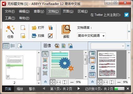Select the draw table area tool
Screen dimensions: 133x94
[x=45, y=73]
